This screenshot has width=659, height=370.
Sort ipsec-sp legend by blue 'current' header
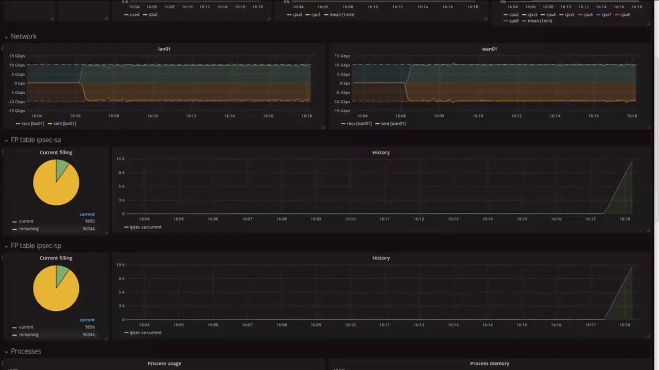point(87,320)
